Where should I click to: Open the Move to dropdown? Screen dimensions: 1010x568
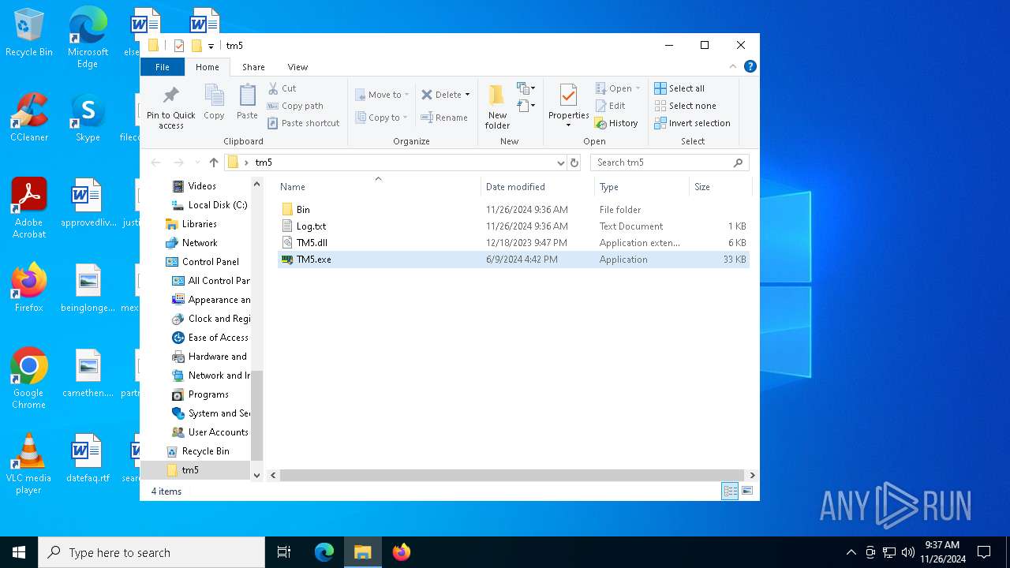coord(382,95)
